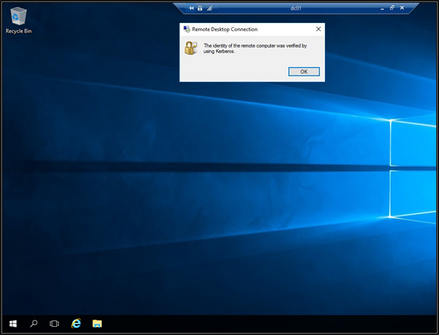Click the pin icon on connection bar
Screen dimensions: 439x335
(191, 8)
